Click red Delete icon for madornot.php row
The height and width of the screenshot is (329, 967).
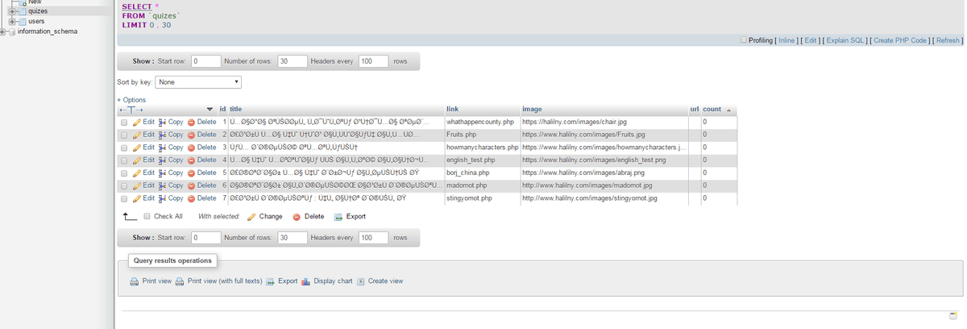191,185
